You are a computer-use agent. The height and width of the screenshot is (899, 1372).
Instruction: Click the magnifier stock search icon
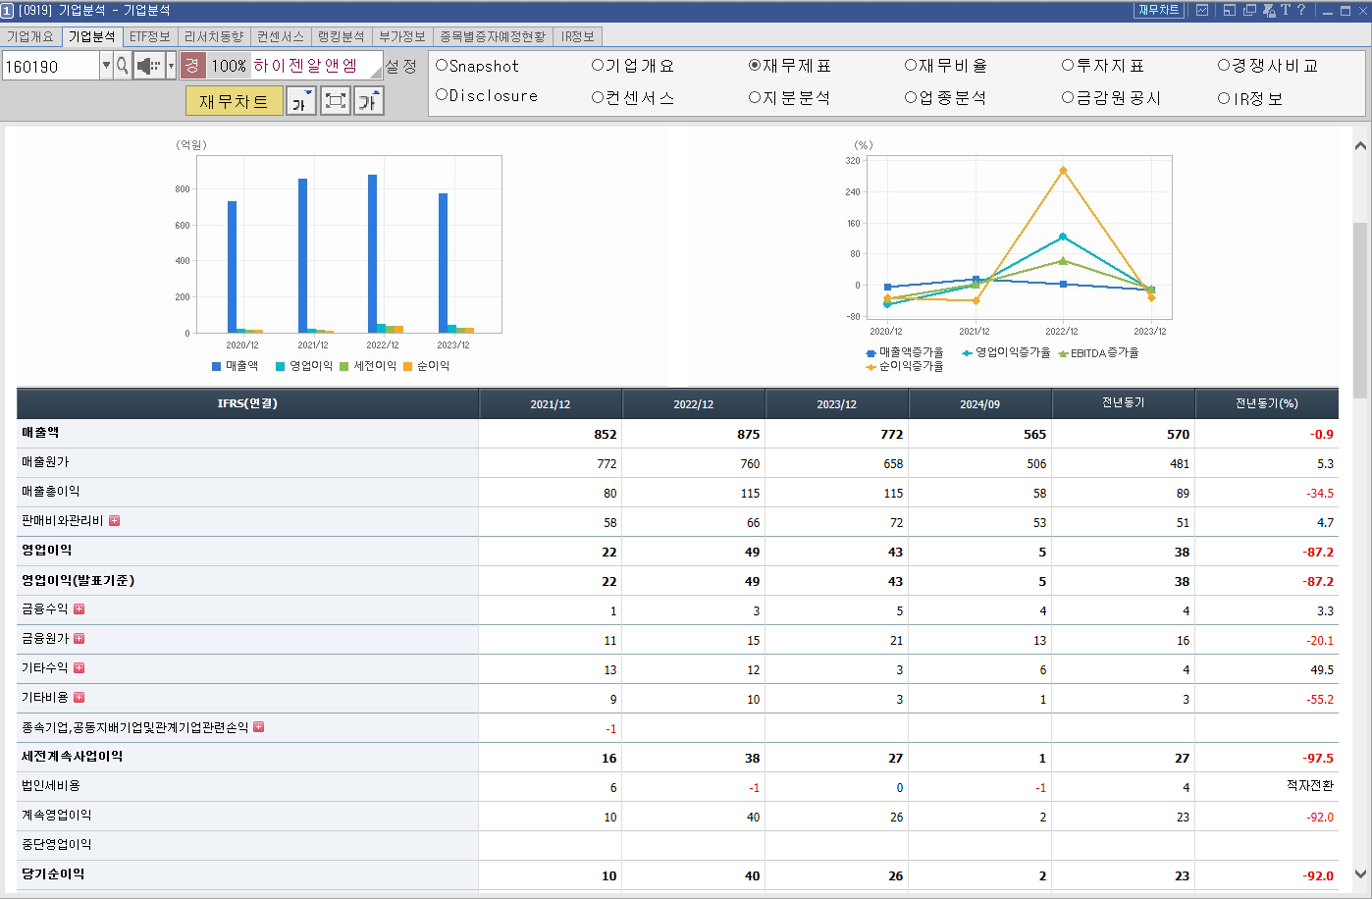point(123,66)
